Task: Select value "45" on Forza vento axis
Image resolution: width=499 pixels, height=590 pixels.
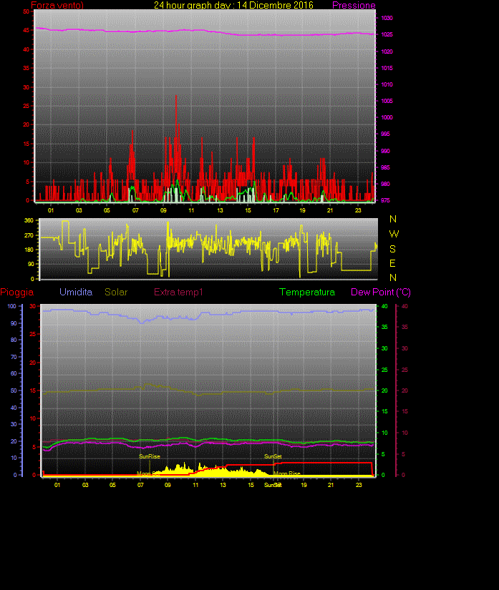Action: coord(26,30)
